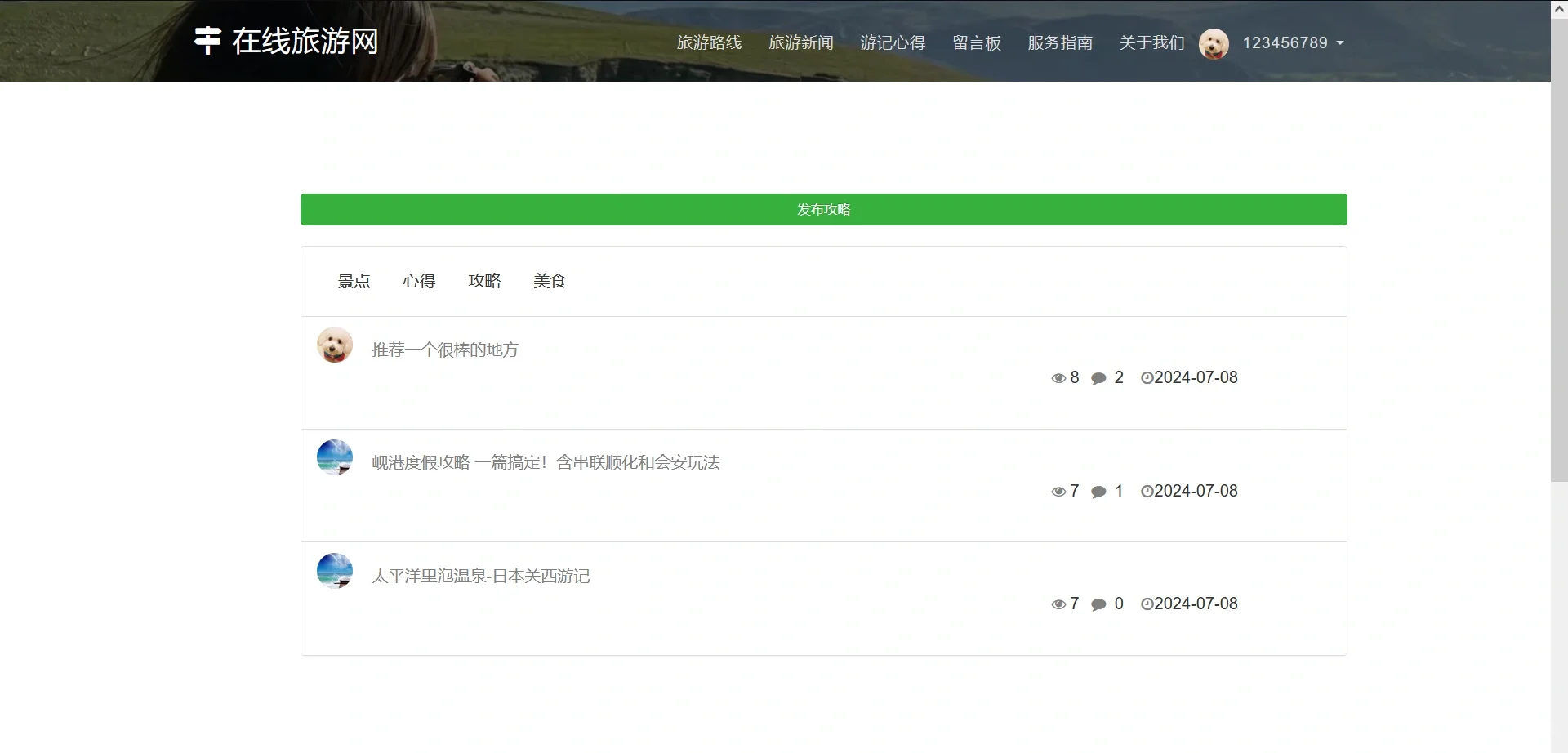The image size is (1568, 753).
Task: Click the user avatar in the navigation bar
Action: click(1214, 43)
